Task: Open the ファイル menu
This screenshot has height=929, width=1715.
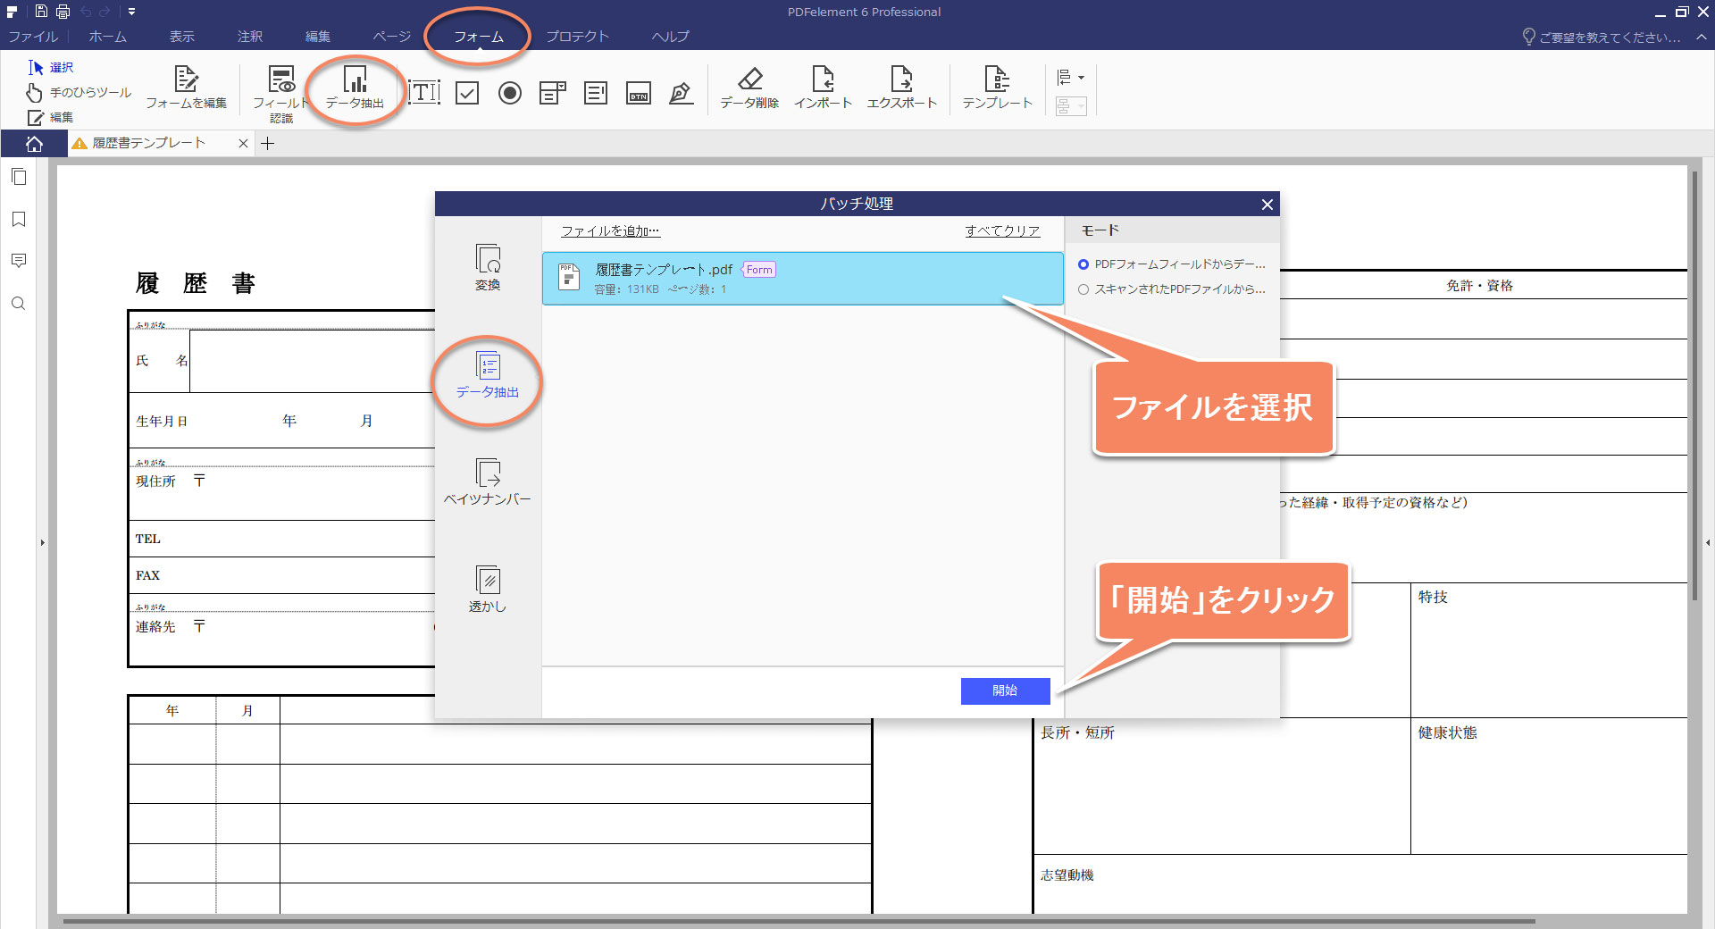Action: click(x=33, y=37)
